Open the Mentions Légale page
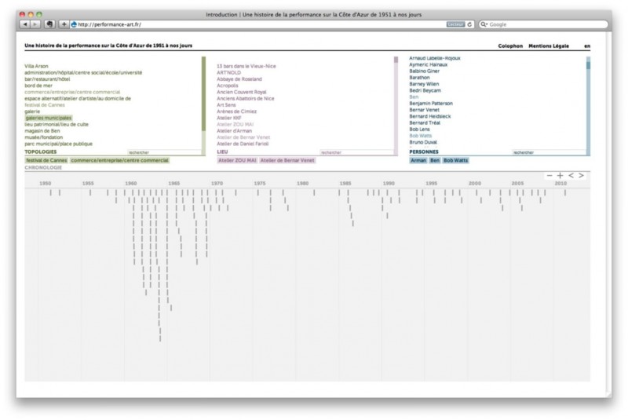The width and height of the screenshot is (628, 420). (549, 46)
